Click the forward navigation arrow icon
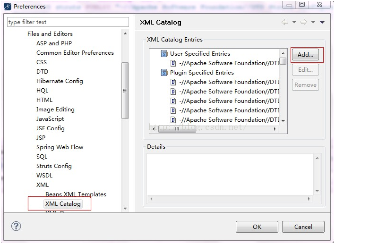This screenshot has height=244, width=387. [x=304, y=22]
